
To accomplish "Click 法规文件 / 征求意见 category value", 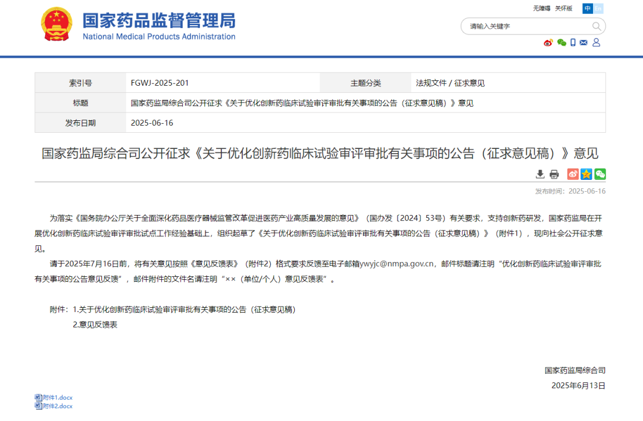I will pos(450,83).
